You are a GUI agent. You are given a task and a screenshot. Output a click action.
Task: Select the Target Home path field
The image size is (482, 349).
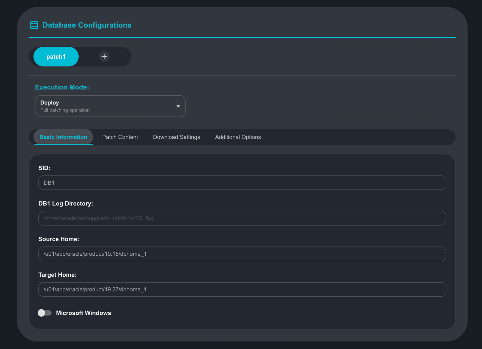tap(242, 289)
